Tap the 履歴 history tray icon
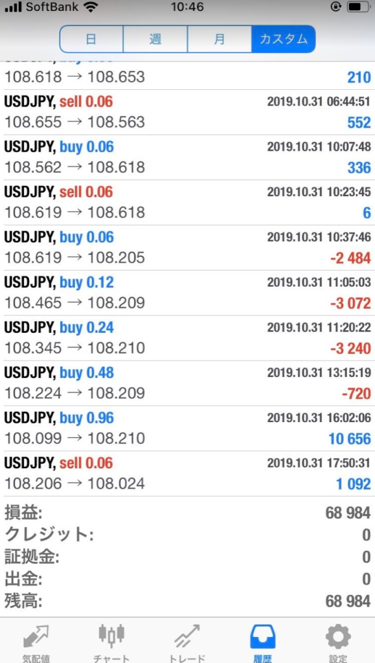Image resolution: width=375 pixels, height=663 pixels. (262, 636)
